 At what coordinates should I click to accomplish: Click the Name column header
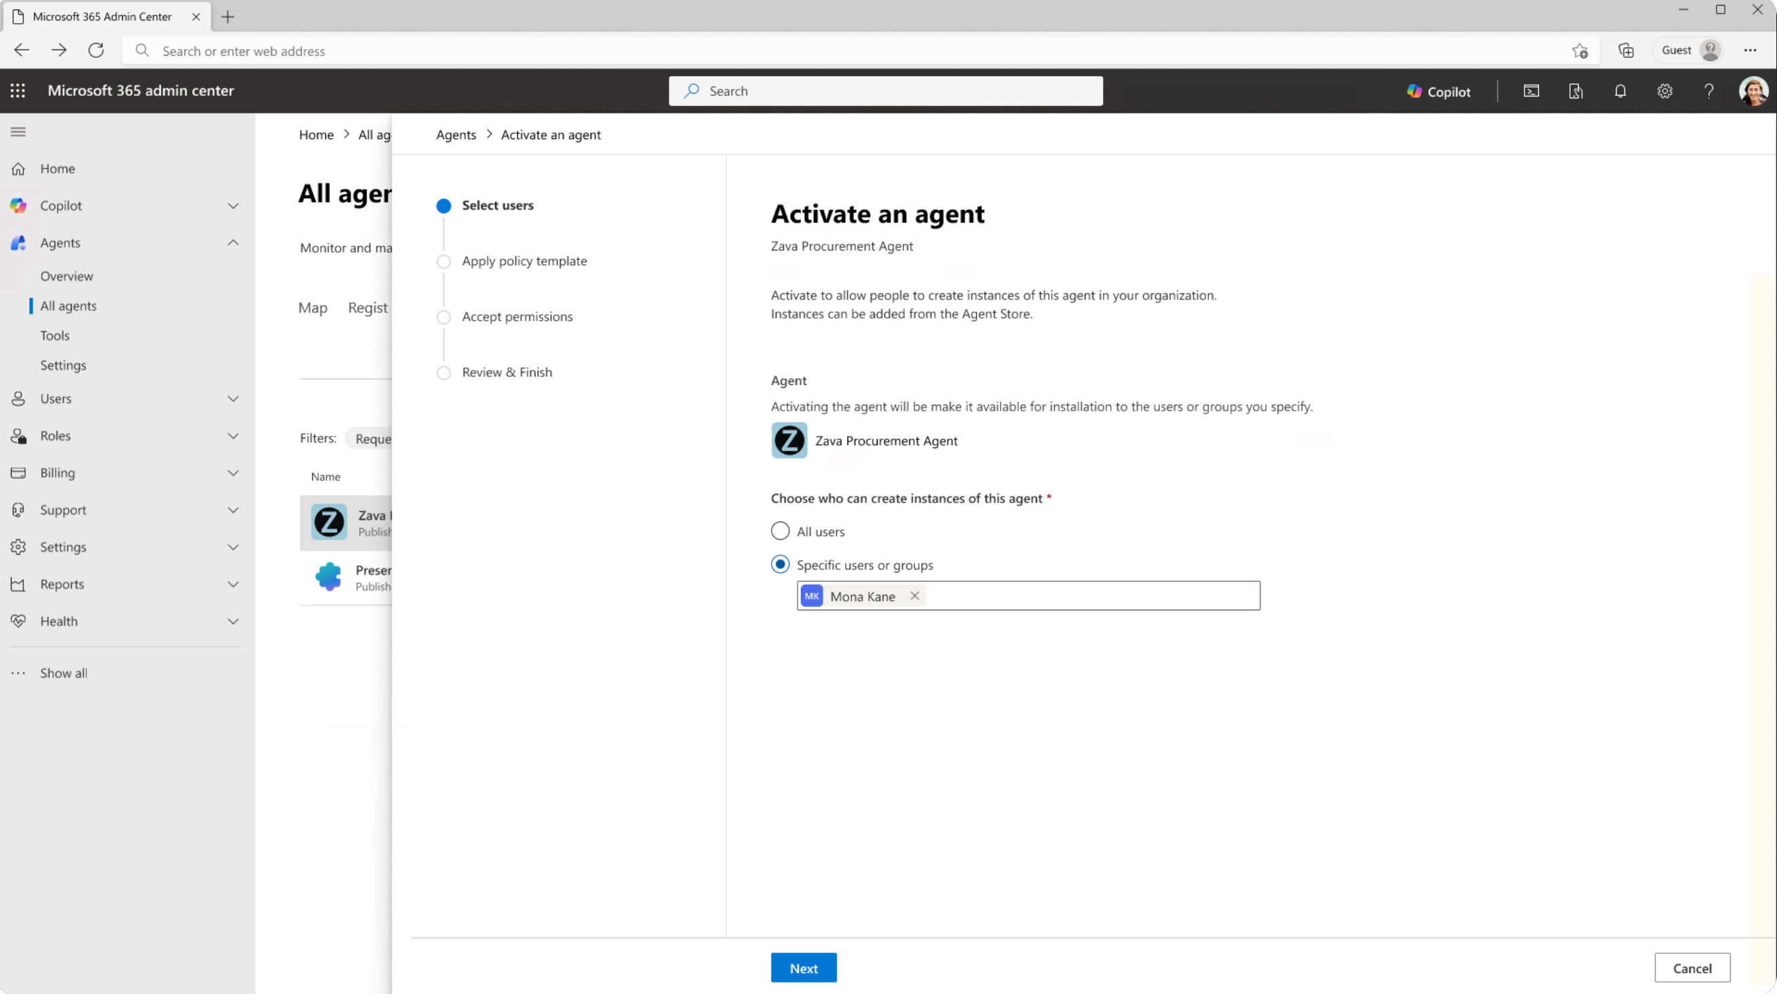pos(326,477)
